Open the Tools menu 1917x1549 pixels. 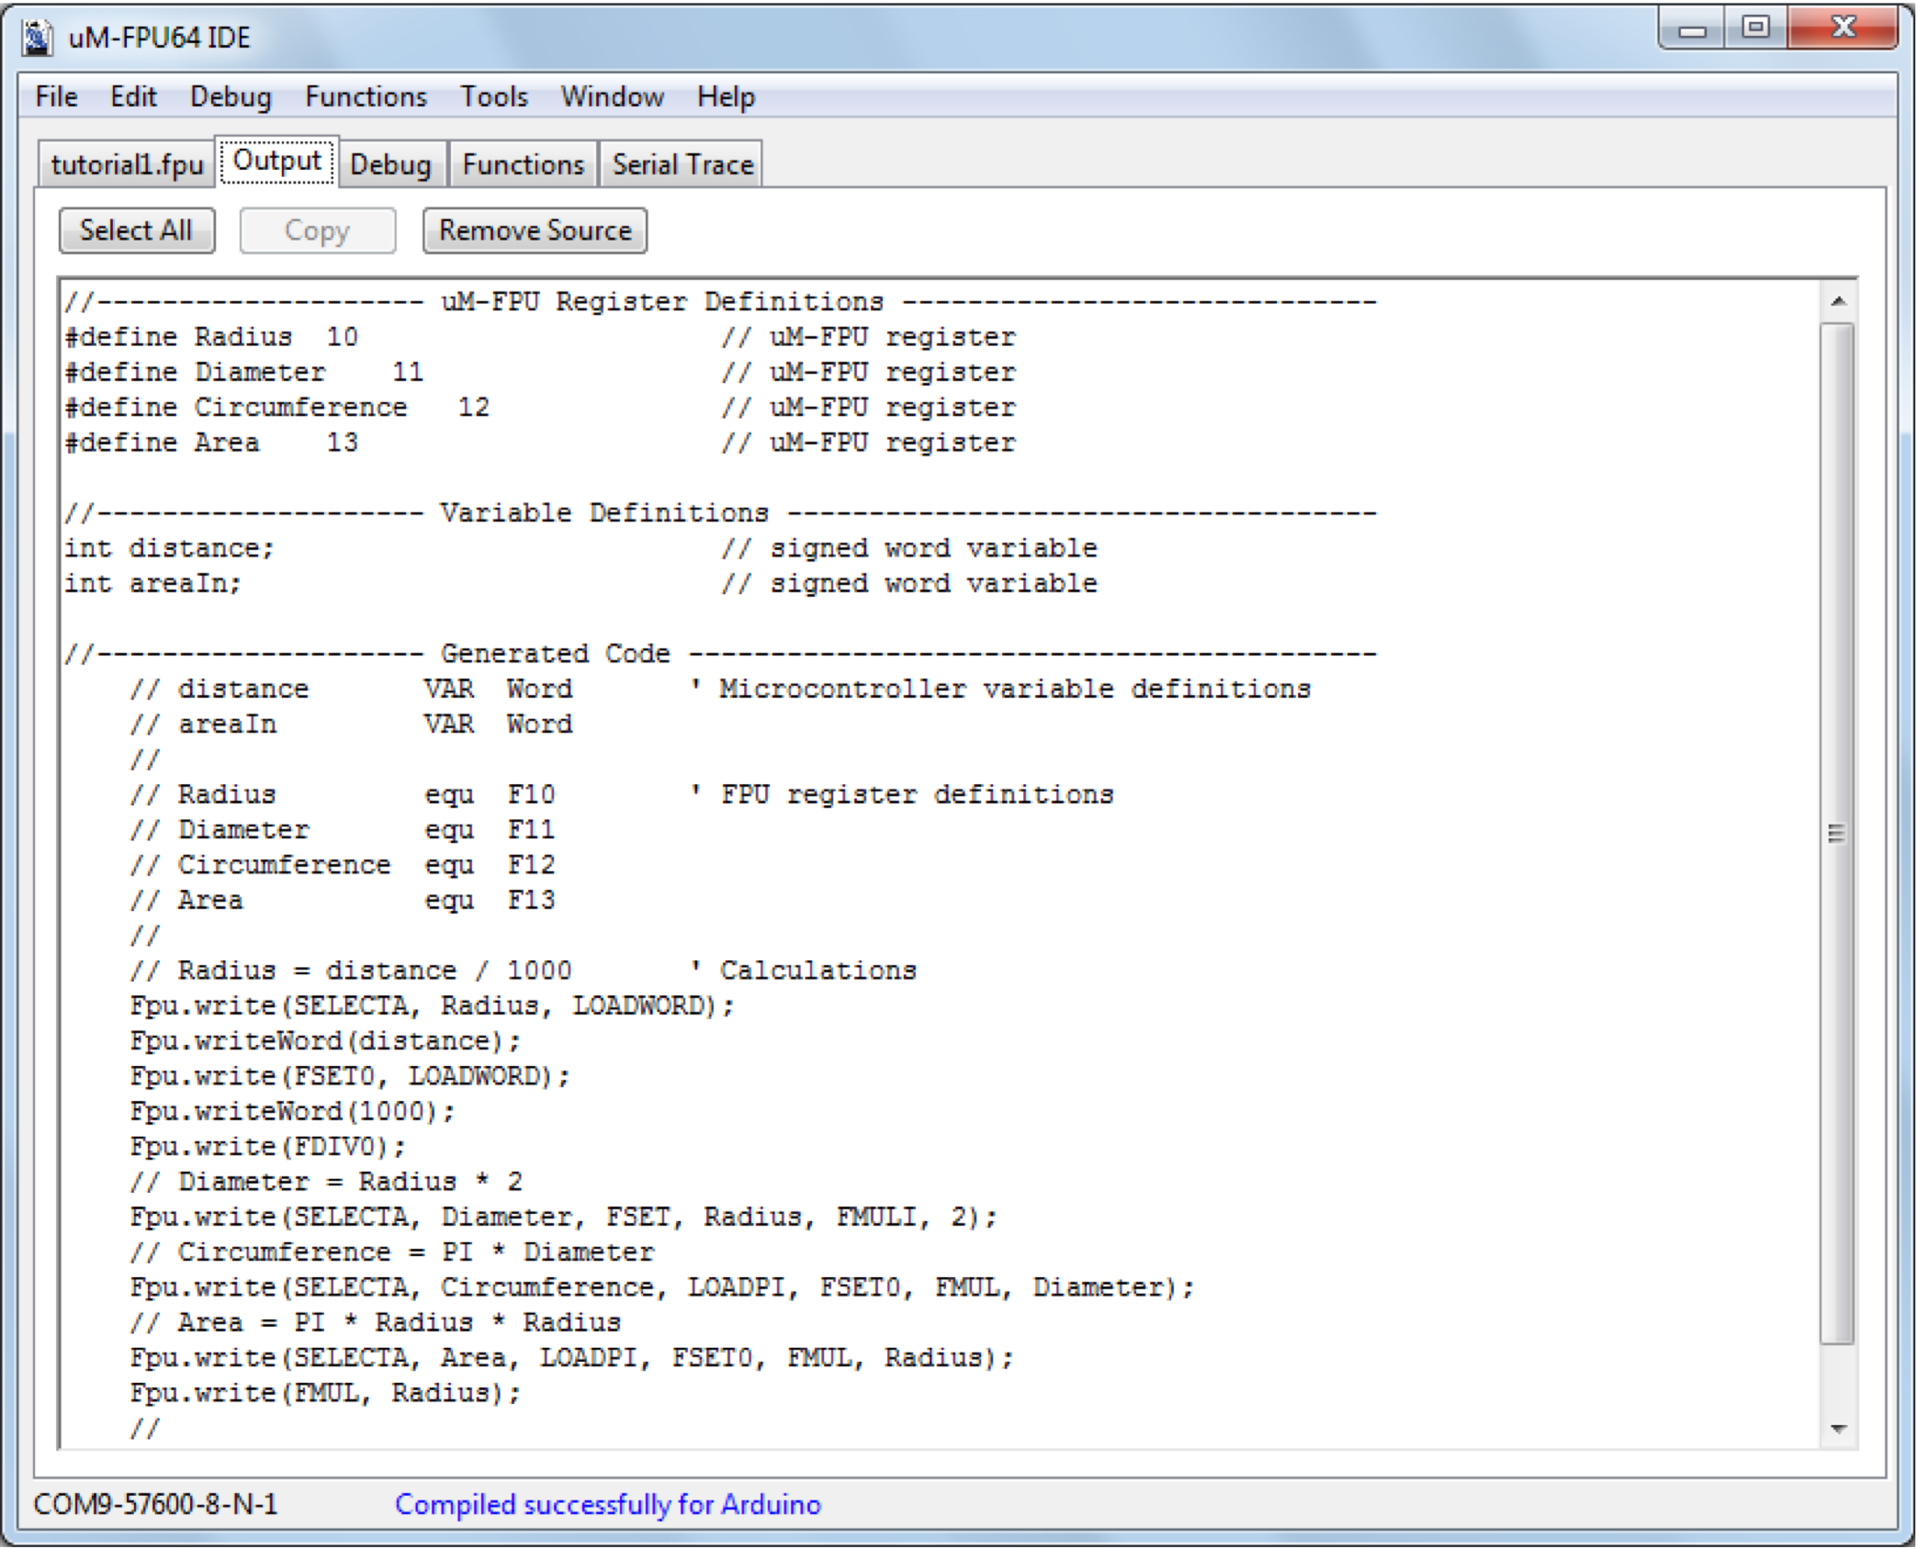point(494,96)
